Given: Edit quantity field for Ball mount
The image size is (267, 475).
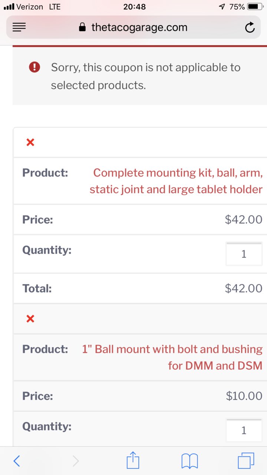Looking at the screenshot, I should (244, 430).
